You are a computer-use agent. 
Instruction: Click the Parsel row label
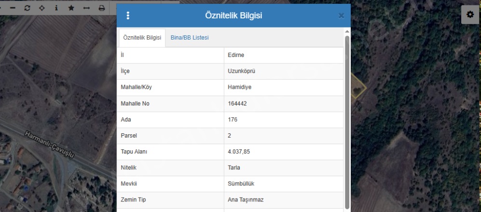pyautogui.click(x=128, y=136)
